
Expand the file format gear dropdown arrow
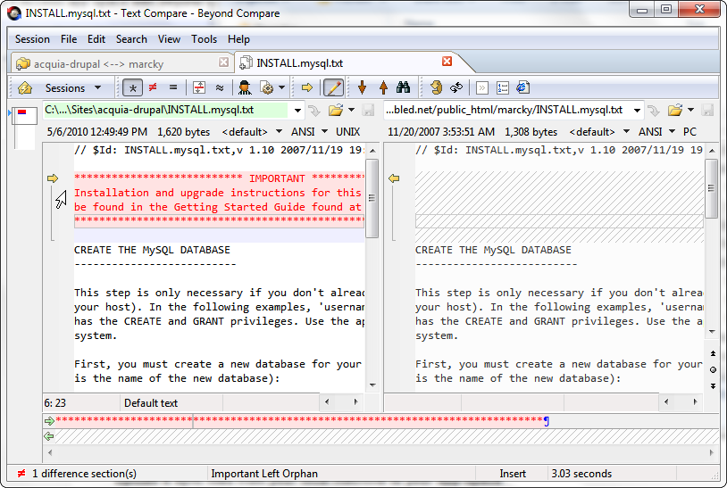pyautogui.click(x=281, y=87)
